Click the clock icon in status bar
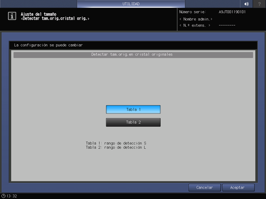 3,196
